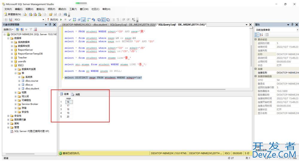Collapse the 连接详细信息 property section
Viewport: 299px width, 161px height.
click(x=256, y=76)
